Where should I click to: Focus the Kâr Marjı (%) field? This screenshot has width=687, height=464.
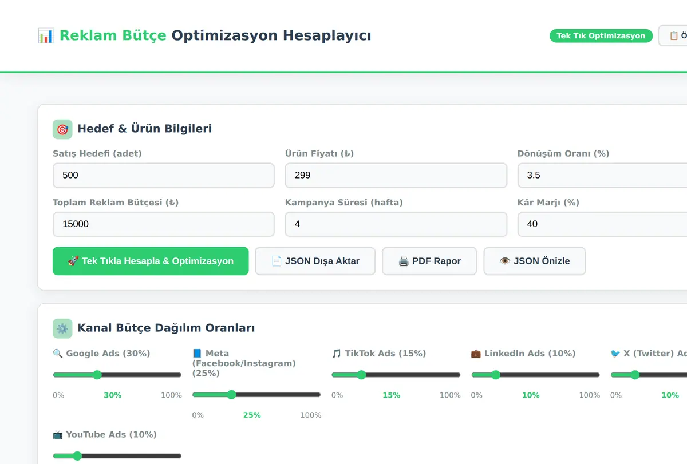tap(602, 224)
